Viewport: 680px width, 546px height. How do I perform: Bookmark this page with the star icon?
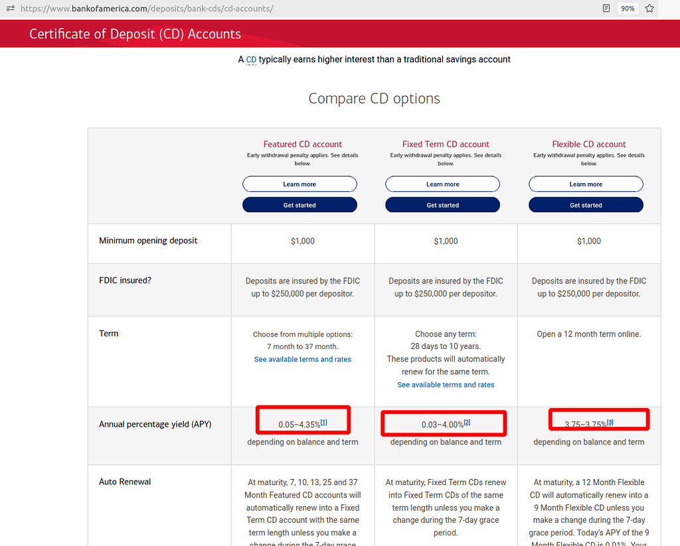tap(649, 9)
